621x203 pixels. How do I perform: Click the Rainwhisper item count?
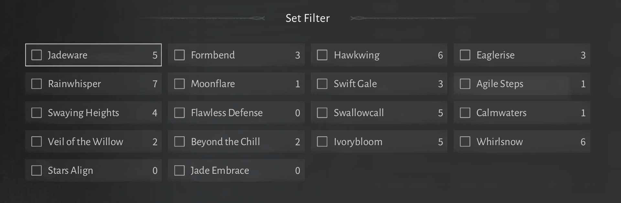coord(155,84)
